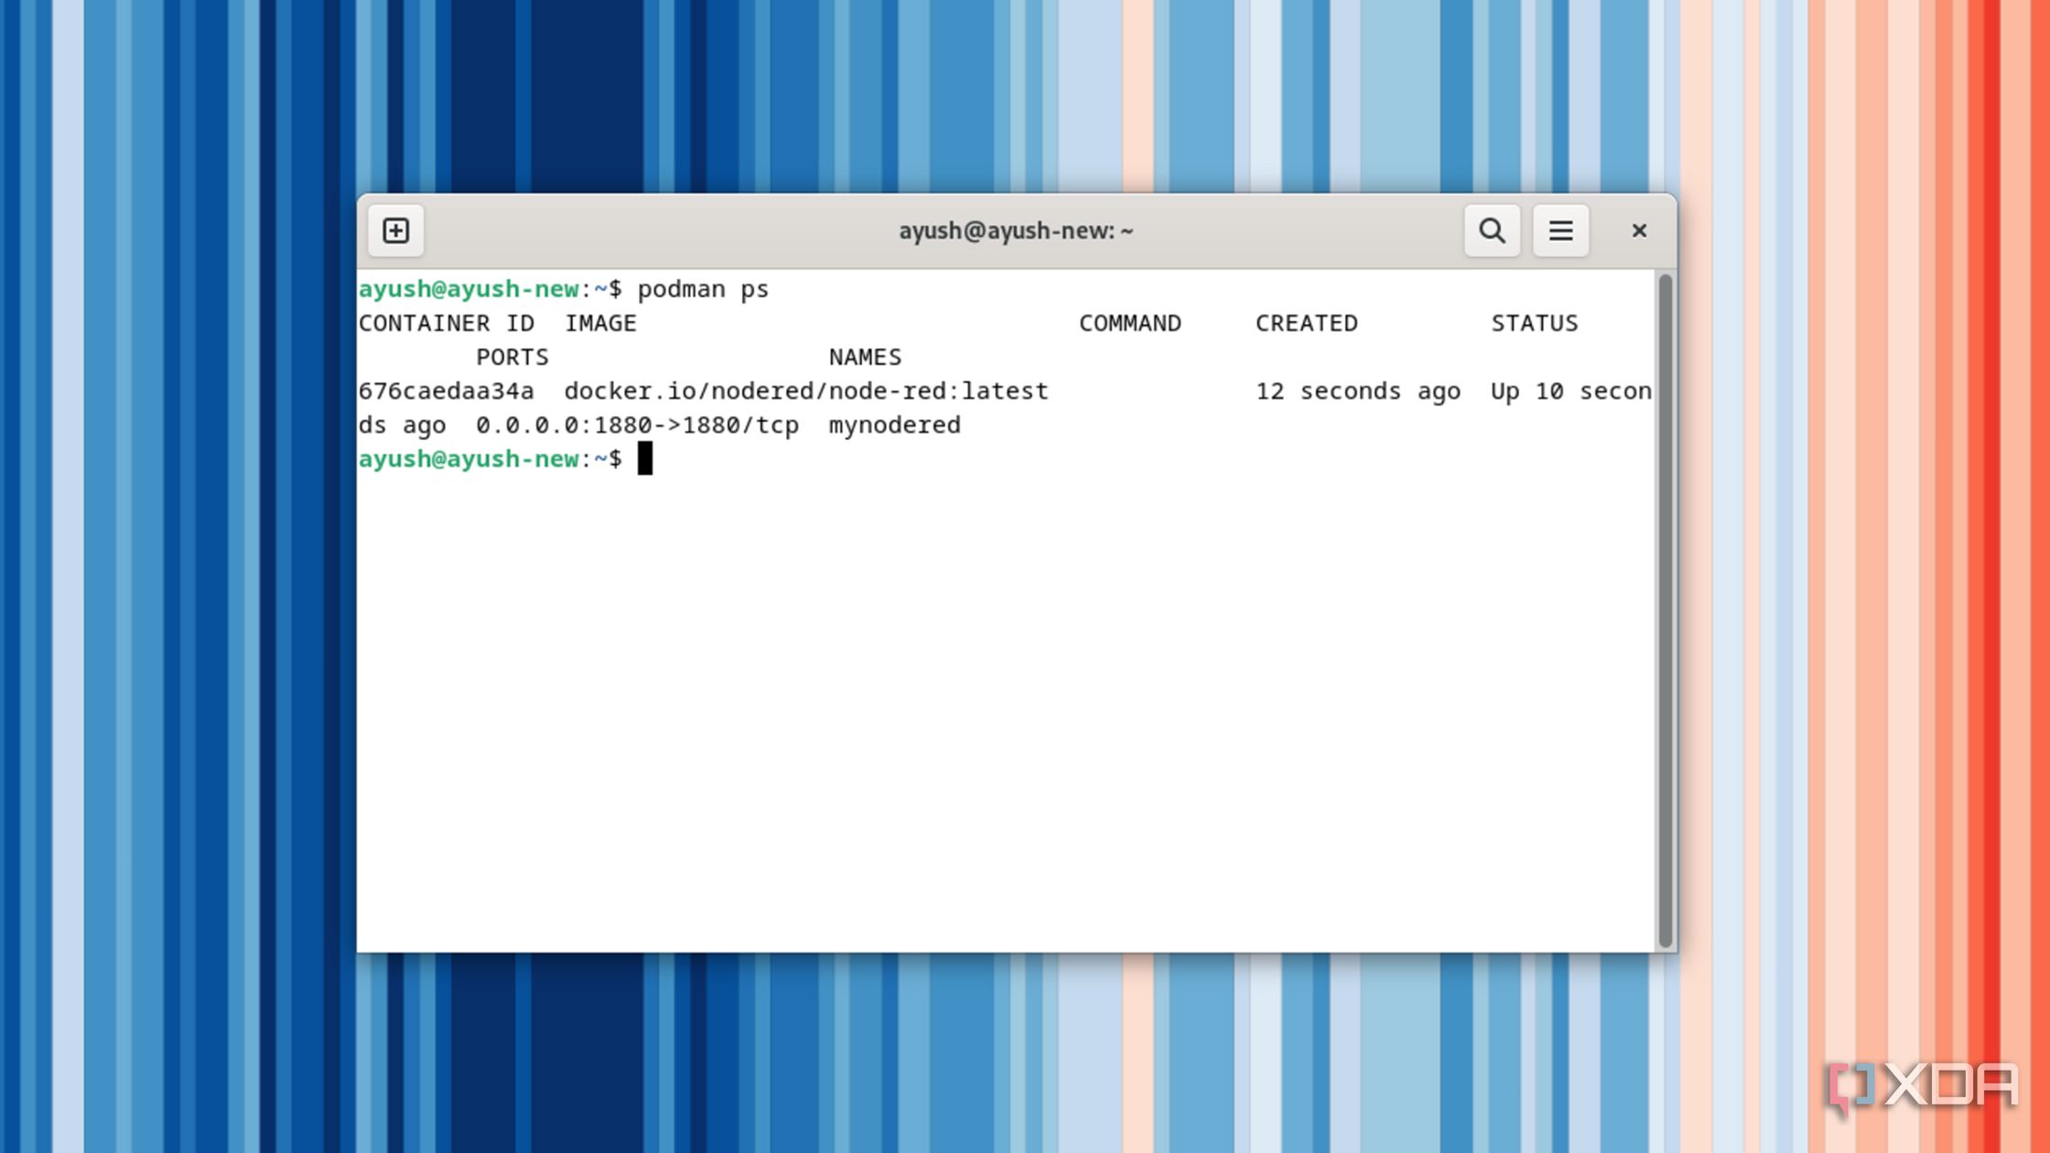The height and width of the screenshot is (1153, 2050).
Task: Click the 0.0.0.0:1880->1880/tcp port mapping
Action: click(x=637, y=426)
